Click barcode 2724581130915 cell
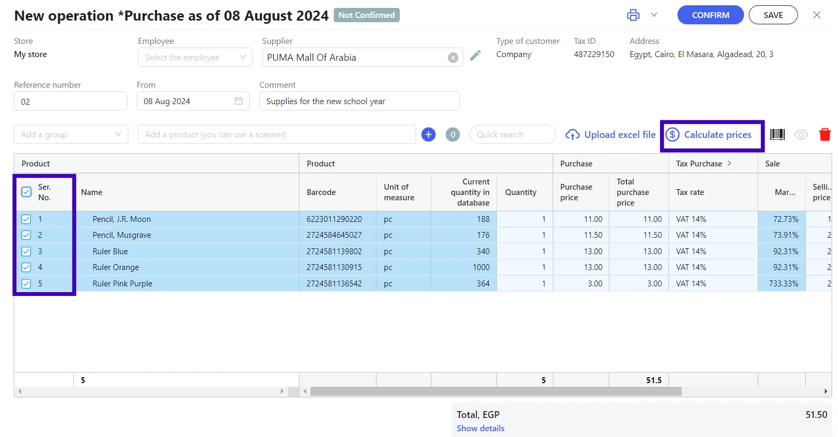Image resolution: width=838 pixels, height=437 pixels. pos(337,267)
